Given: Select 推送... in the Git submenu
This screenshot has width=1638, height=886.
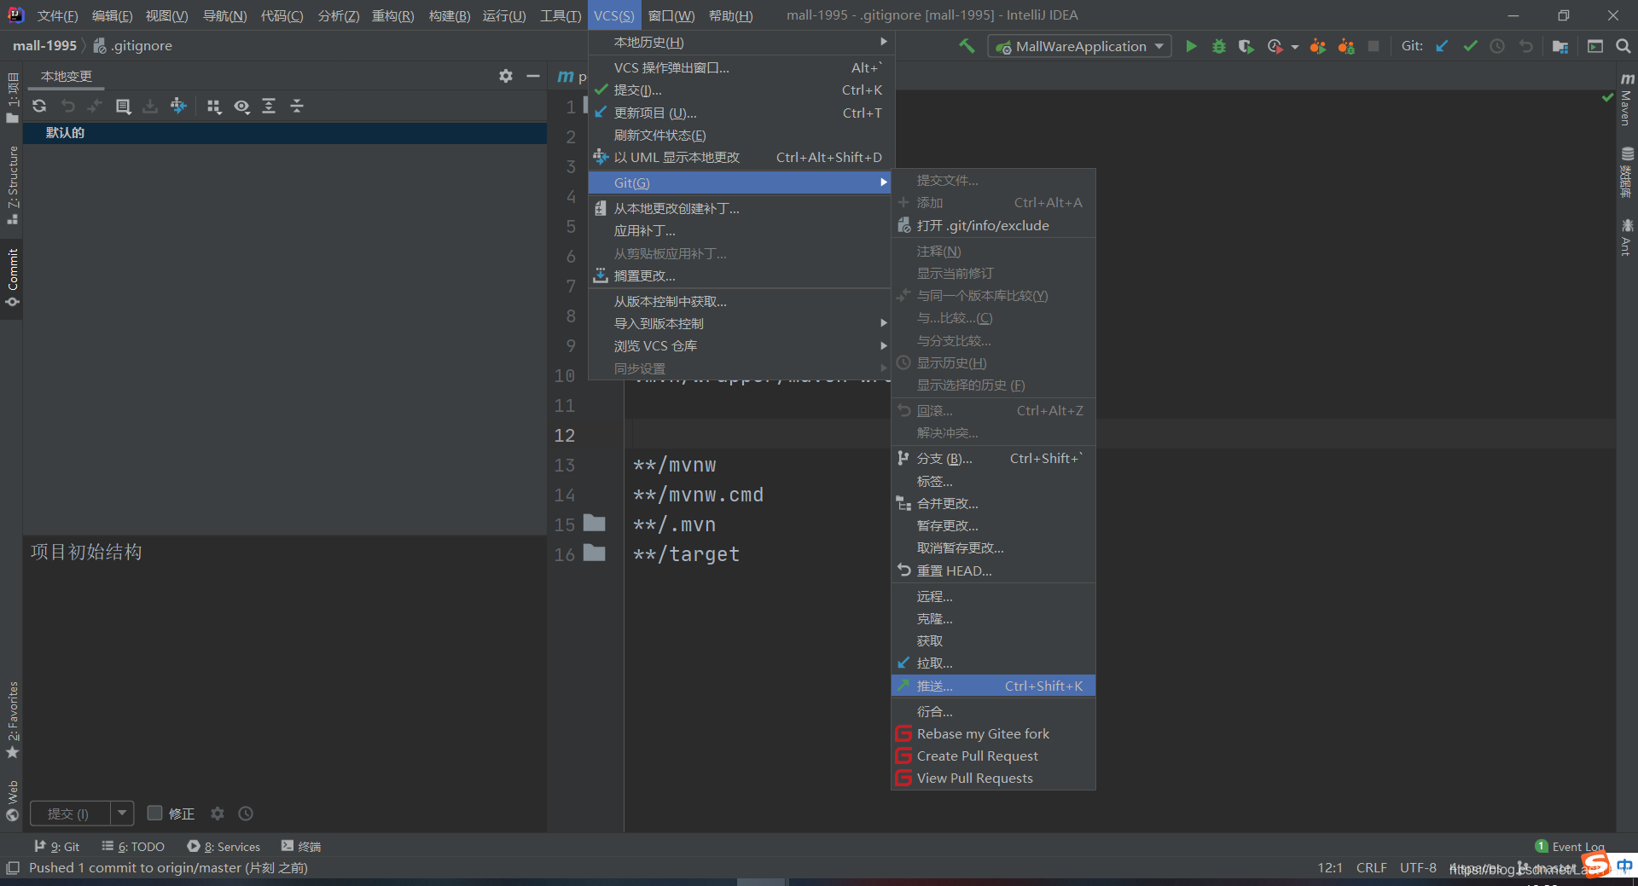Looking at the screenshot, I should coord(993,686).
